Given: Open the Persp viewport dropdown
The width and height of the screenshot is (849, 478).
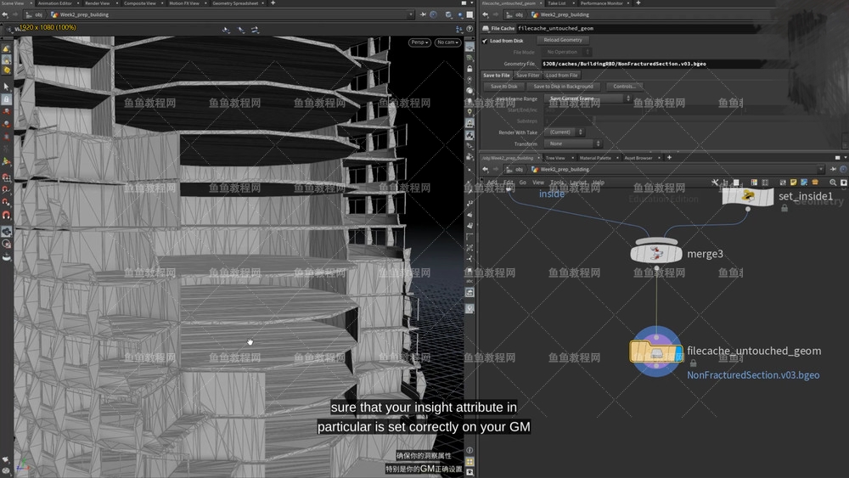Looking at the screenshot, I should pyautogui.click(x=419, y=42).
